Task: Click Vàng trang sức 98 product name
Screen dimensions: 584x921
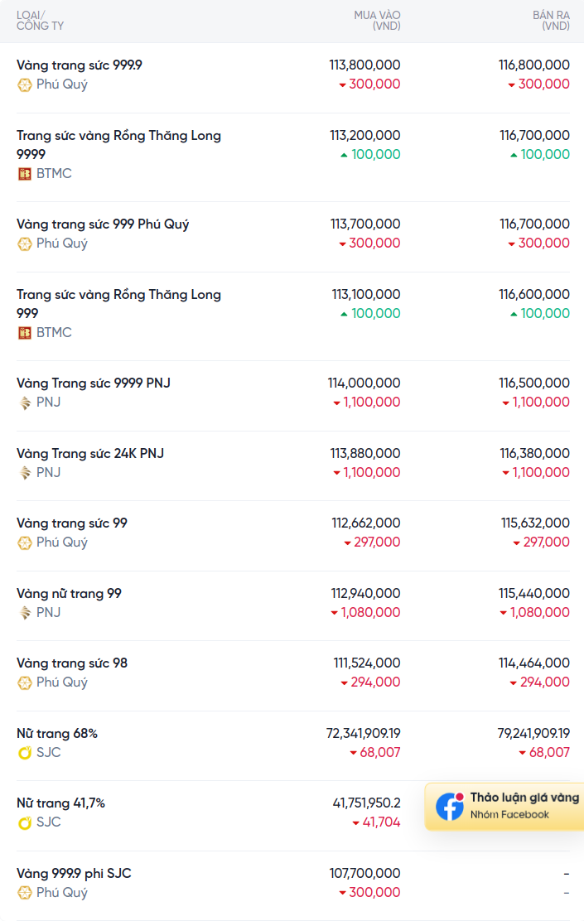Action: 72,663
